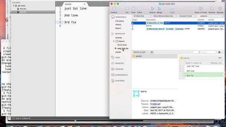Screen dimensions: 226x127
Task: Click the Reverse hunk button
Action: [216, 63]
